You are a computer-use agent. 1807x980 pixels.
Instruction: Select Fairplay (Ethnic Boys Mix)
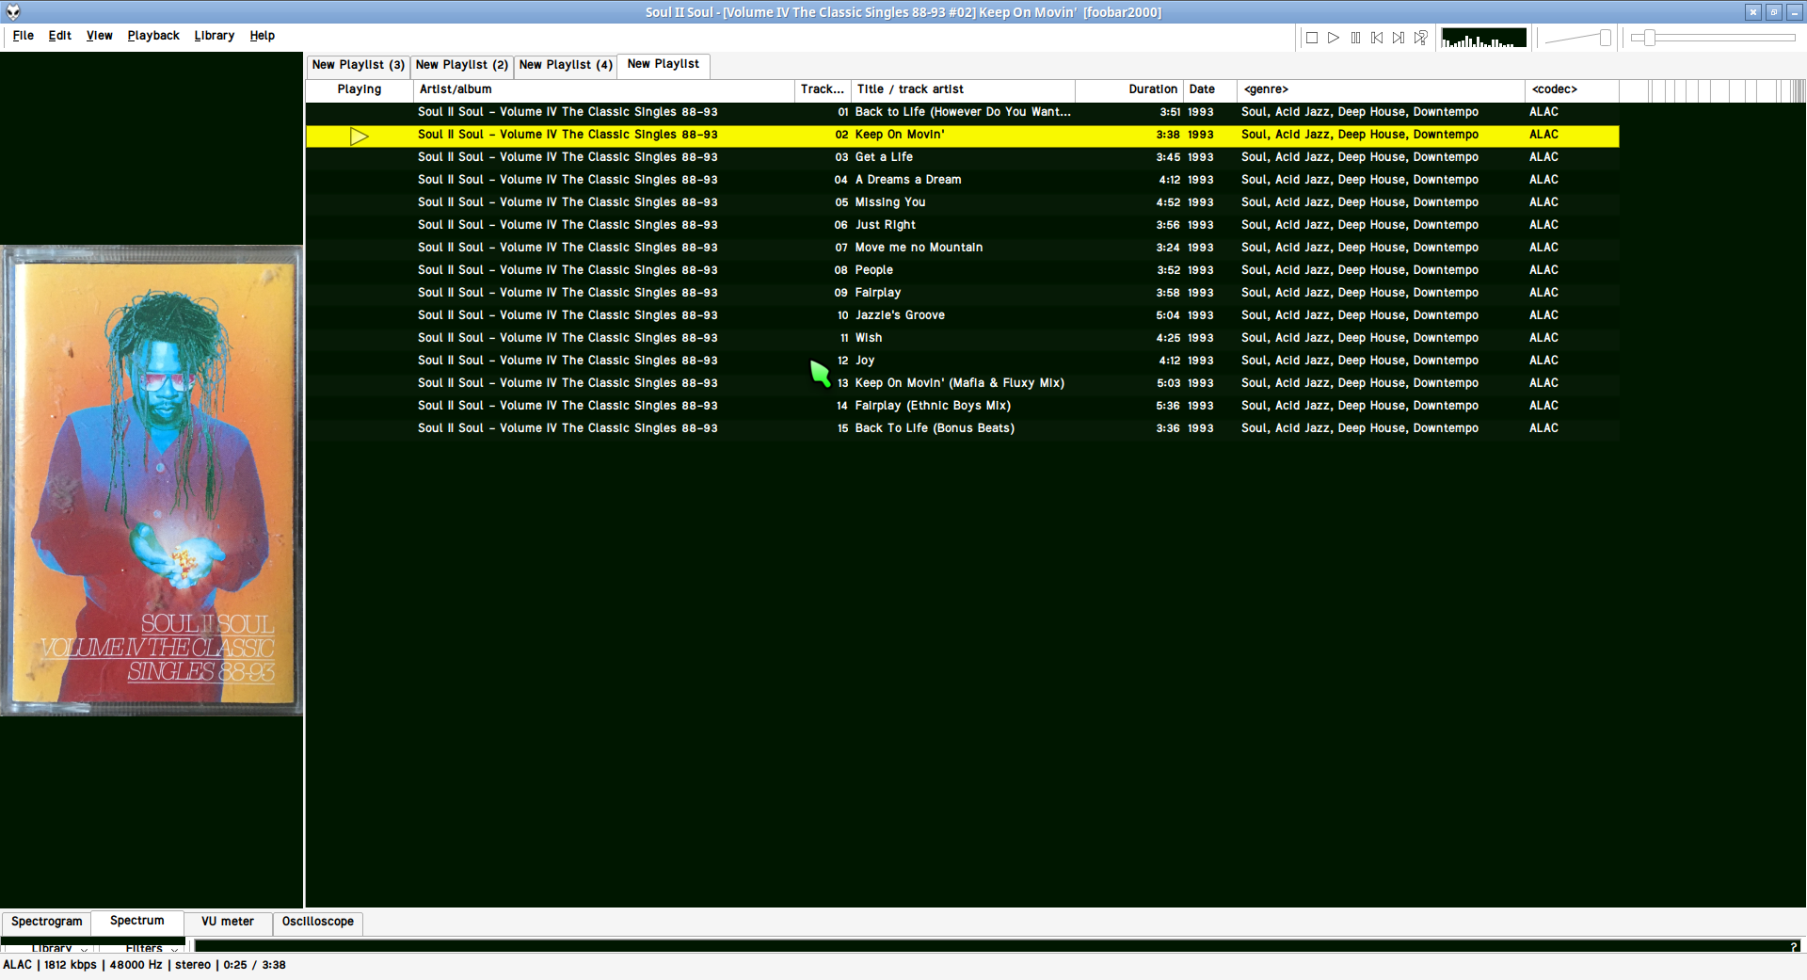(x=962, y=406)
